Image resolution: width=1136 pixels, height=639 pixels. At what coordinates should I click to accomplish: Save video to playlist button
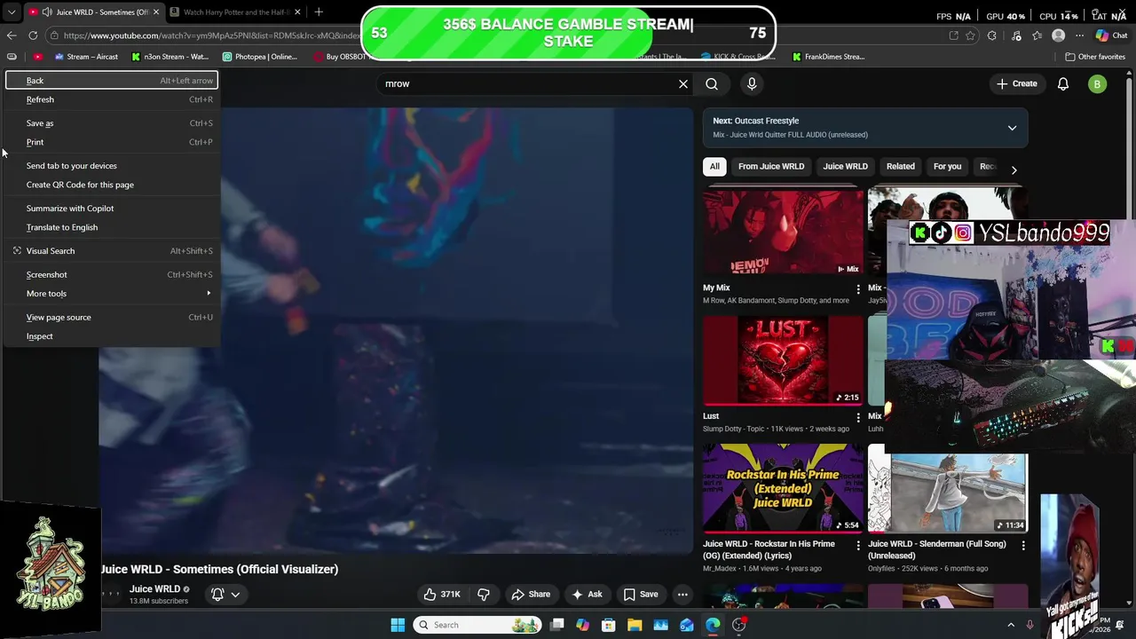(x=640, y=594)
